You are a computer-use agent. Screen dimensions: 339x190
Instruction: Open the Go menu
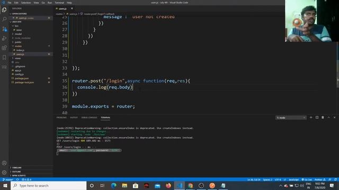click(43, 3)
